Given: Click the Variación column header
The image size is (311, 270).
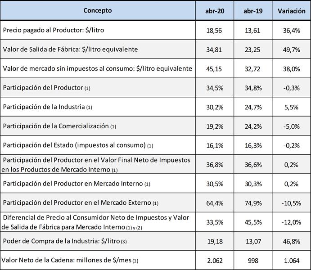Looking at the screenshot, I should click(x=291, y=11).
